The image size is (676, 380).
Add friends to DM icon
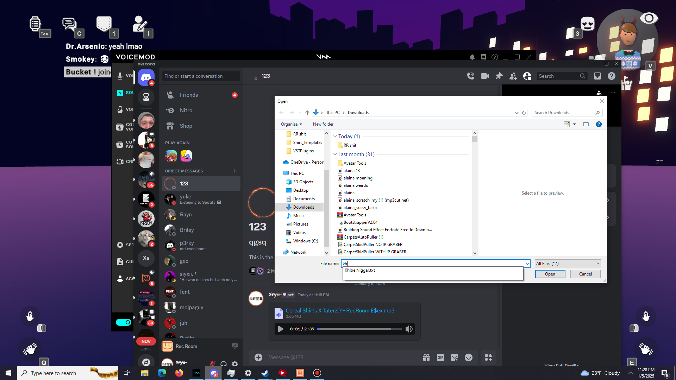coord(513,76)
